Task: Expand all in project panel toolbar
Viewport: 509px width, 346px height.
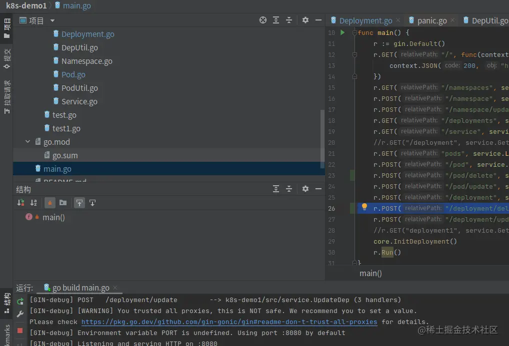Action: pyautogui.click(x=276, y=20)
